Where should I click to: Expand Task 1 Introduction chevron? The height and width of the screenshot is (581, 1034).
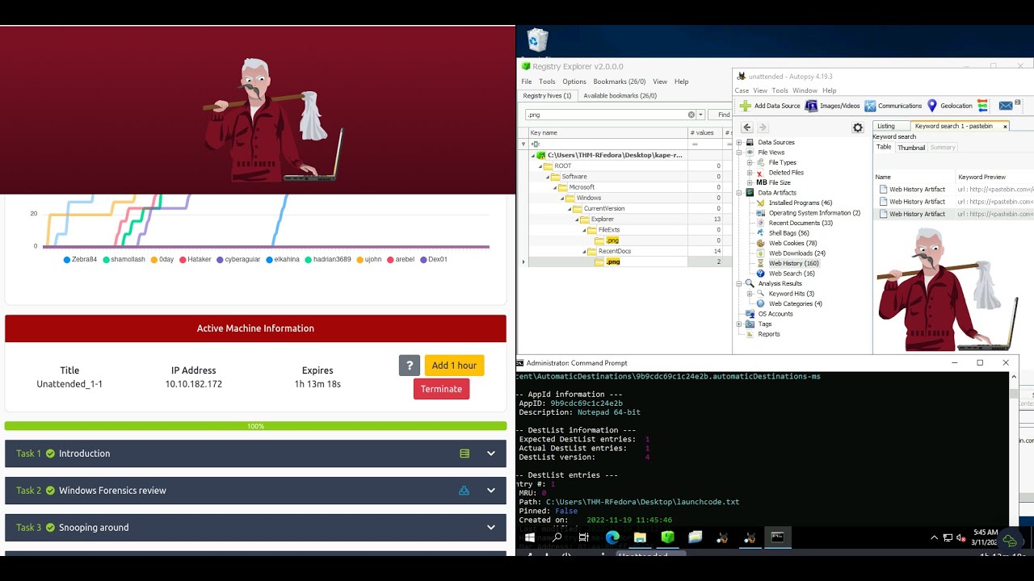490,454
